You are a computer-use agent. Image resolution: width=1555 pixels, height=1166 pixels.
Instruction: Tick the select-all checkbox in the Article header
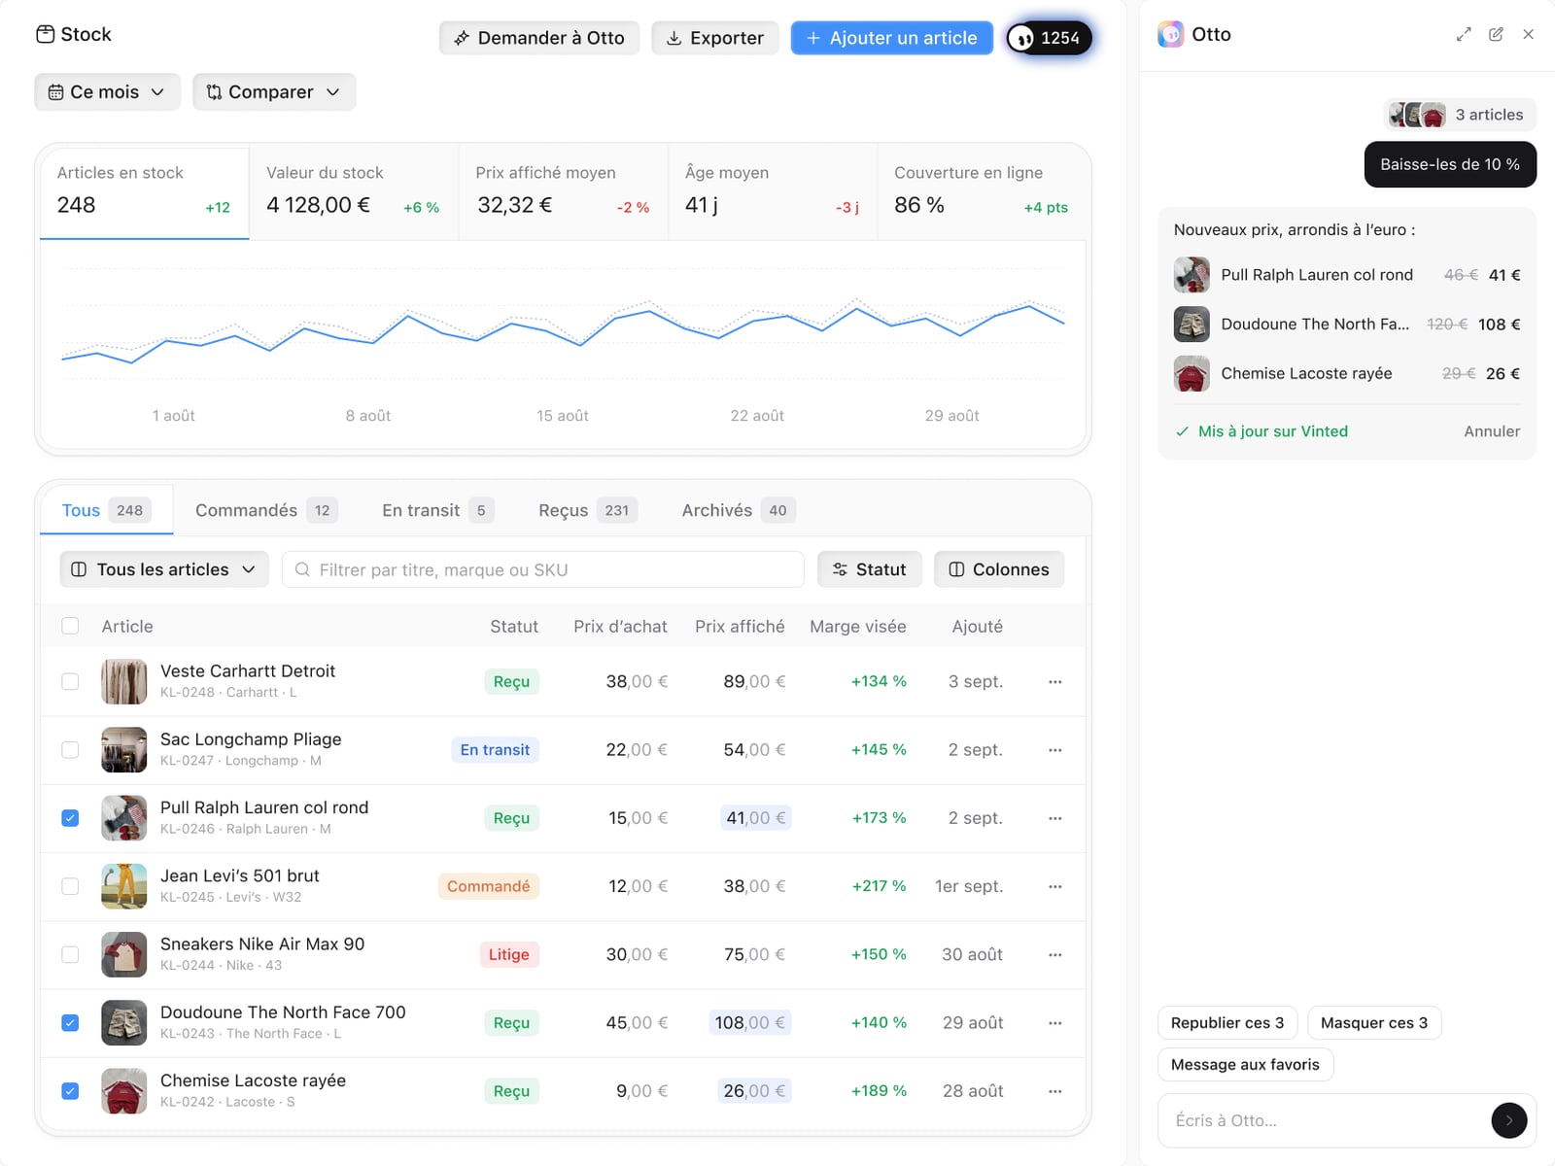click(x=70, y=626)
